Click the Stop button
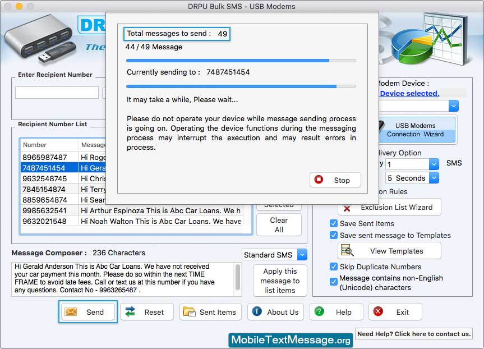 [x=335, y=180]
